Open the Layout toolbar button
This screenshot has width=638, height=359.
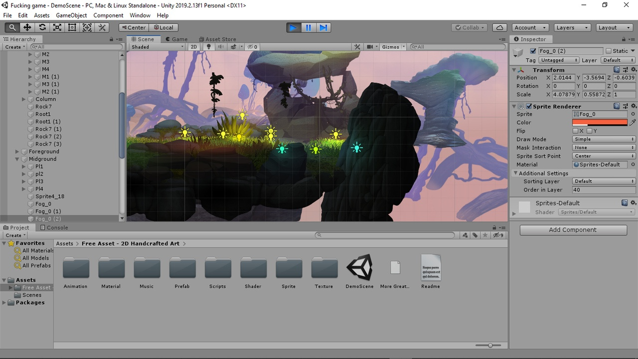click(614, 27)
